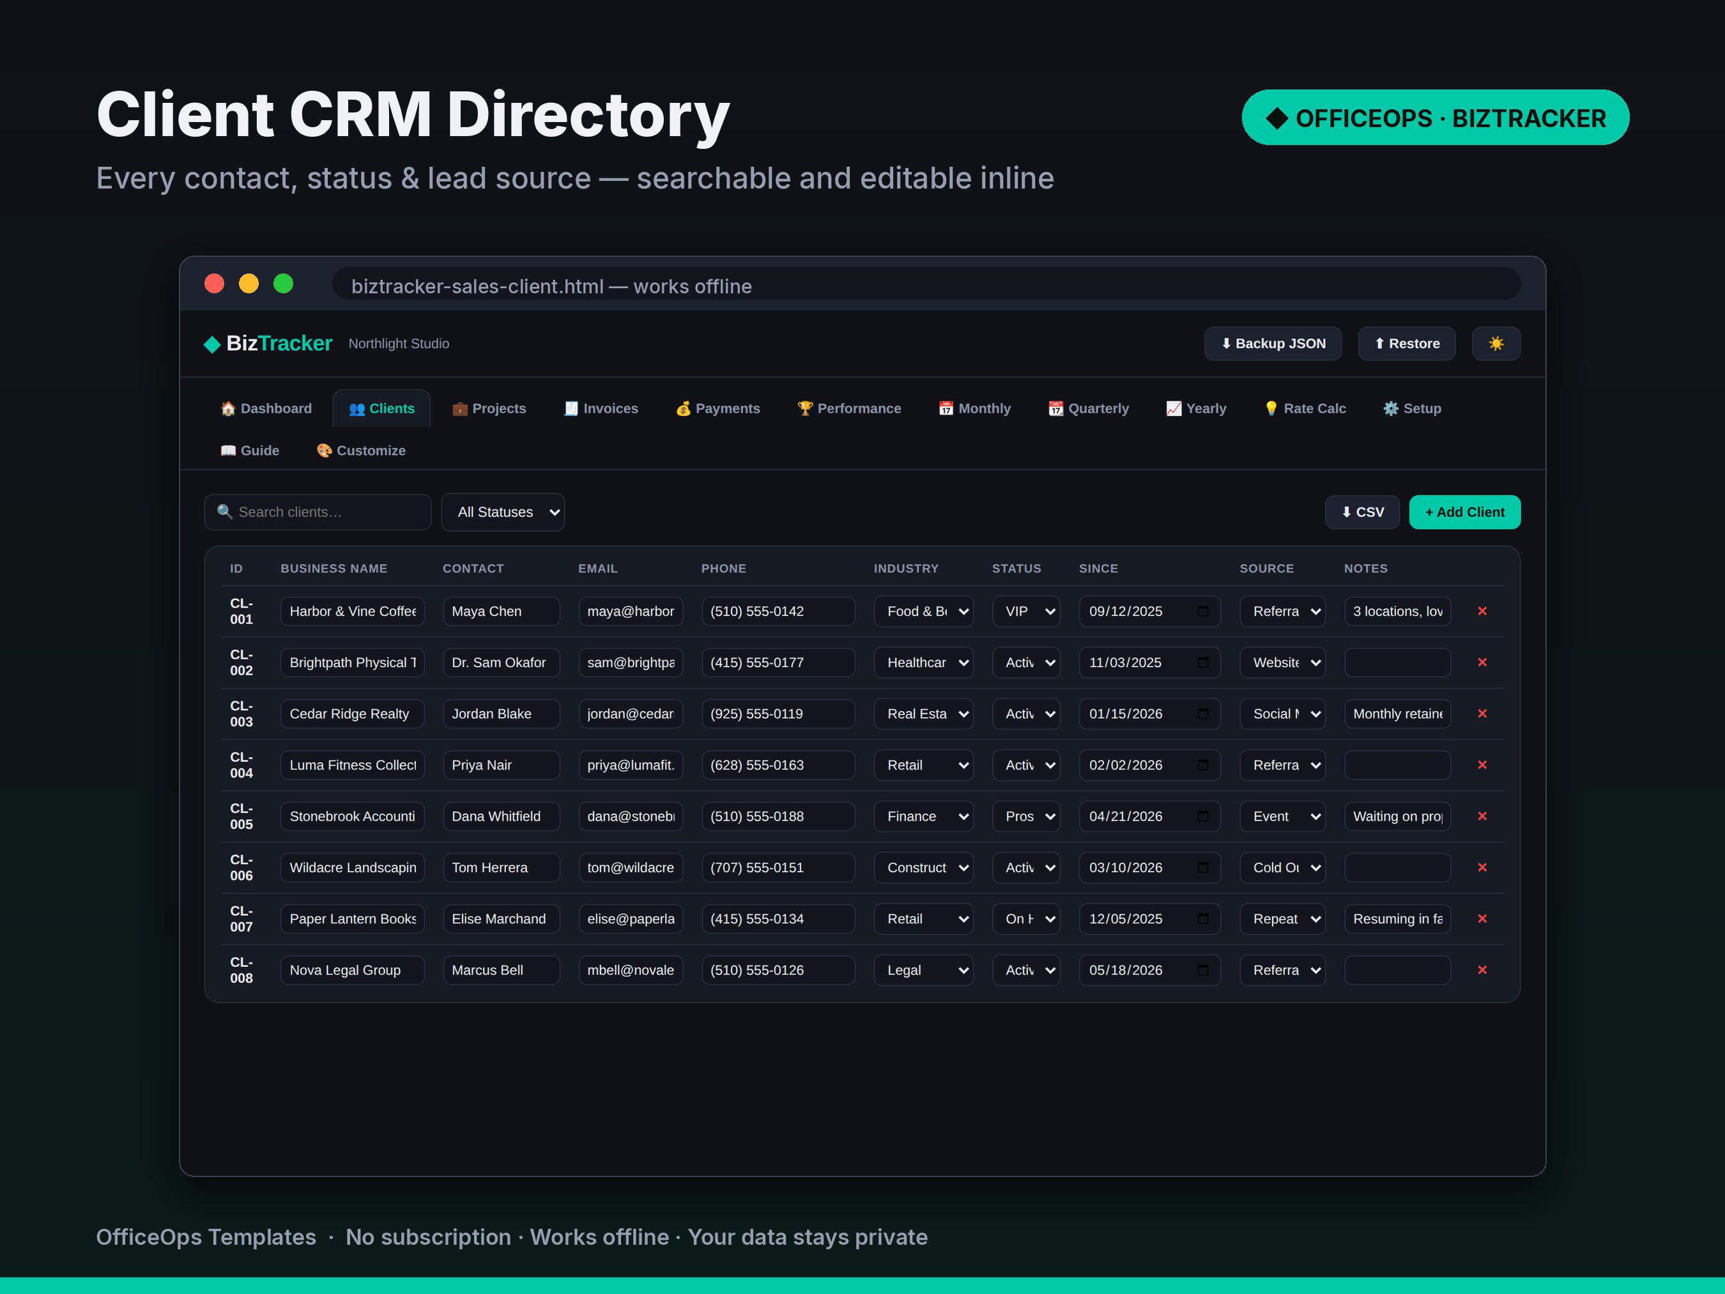Open date picker for 09/12/2025
This screenshot has height=1294, width=1725.
(1202, 611)
